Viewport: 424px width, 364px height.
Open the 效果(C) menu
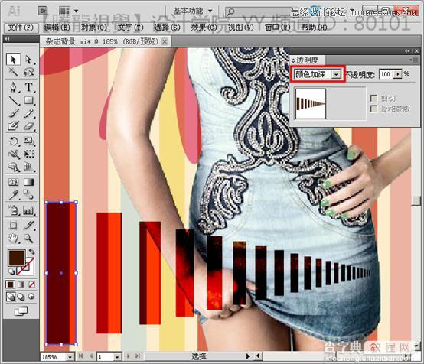(204, 28)
